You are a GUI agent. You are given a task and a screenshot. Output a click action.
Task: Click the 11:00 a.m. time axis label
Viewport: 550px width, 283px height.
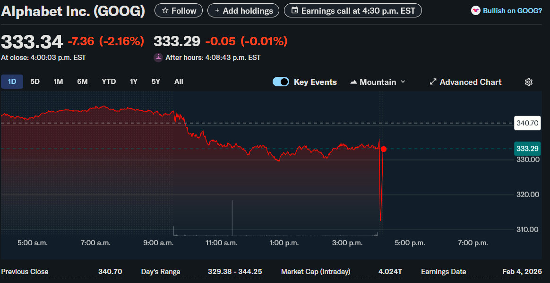click(221, 243)
